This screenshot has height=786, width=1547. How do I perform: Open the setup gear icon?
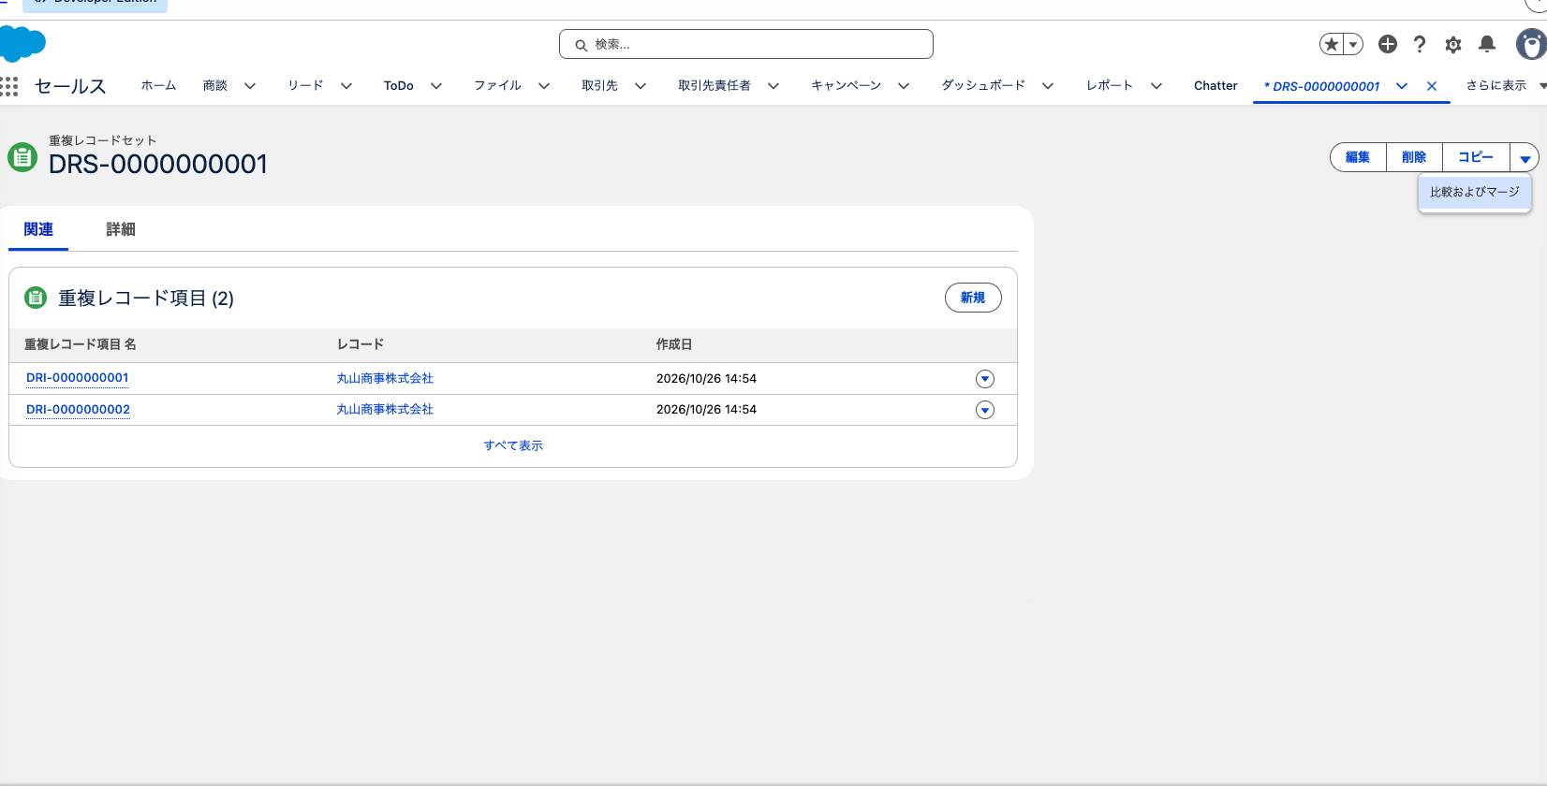tap(1453, 44)
